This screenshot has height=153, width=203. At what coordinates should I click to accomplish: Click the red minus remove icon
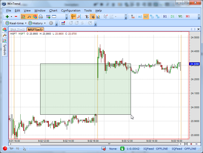coord(16,17)
